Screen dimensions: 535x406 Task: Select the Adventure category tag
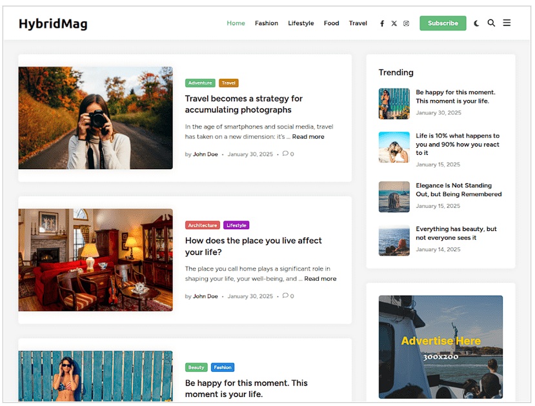click(x=200, y=83)
